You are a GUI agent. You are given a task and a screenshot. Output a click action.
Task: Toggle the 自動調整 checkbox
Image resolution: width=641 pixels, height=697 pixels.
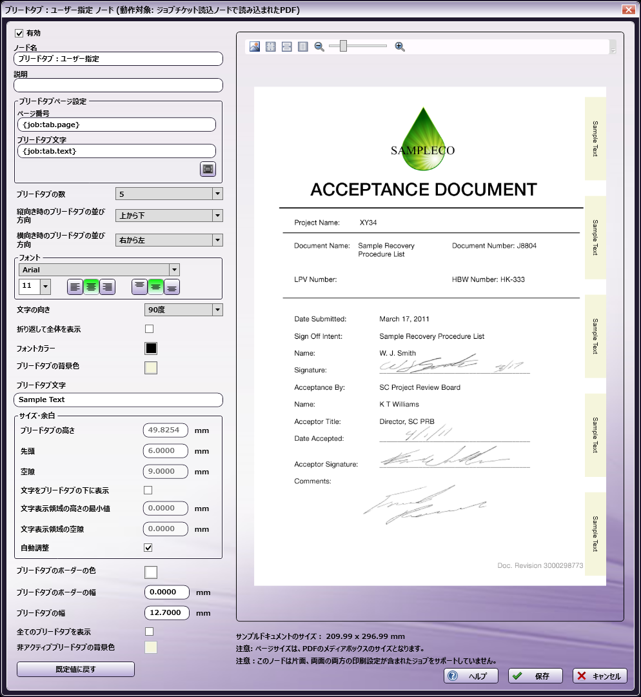pos(148,548)
